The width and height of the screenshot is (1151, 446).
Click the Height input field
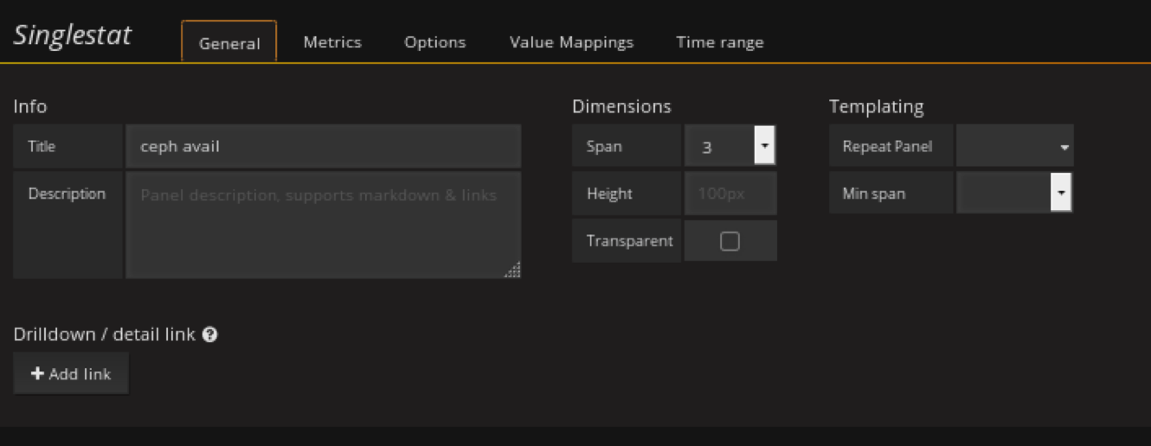(730, 194)
